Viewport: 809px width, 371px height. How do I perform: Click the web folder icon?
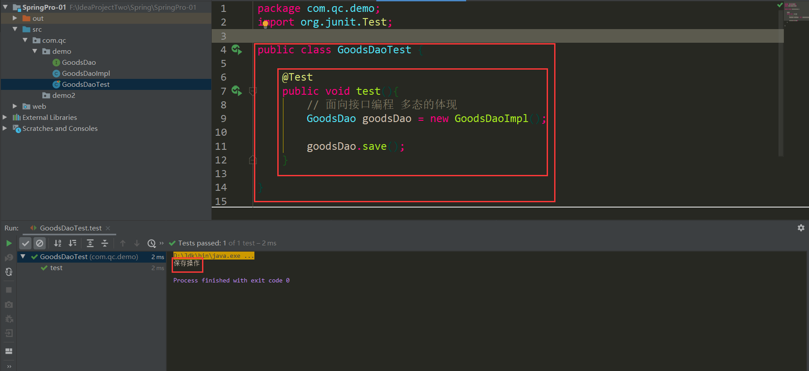[x=26, y=106]
